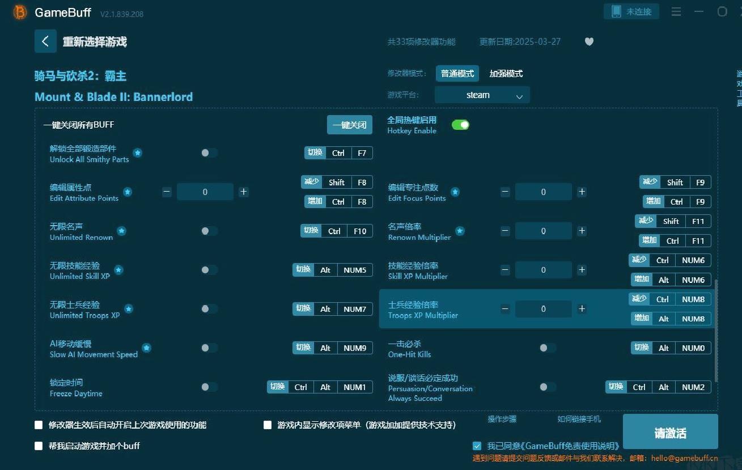This screenshot has width=742, height=470.
Task: Click the heart favorite icon
Action: pos(589,41)
